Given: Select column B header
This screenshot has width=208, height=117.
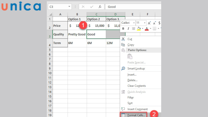Looking at the screenshot, I should 77,14.
